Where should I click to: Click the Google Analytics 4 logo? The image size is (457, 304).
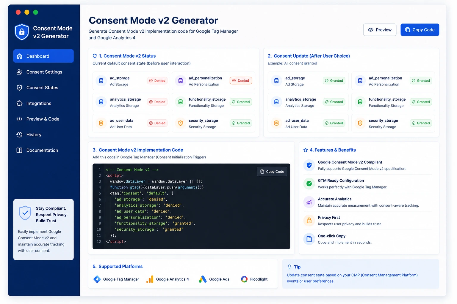150,279
